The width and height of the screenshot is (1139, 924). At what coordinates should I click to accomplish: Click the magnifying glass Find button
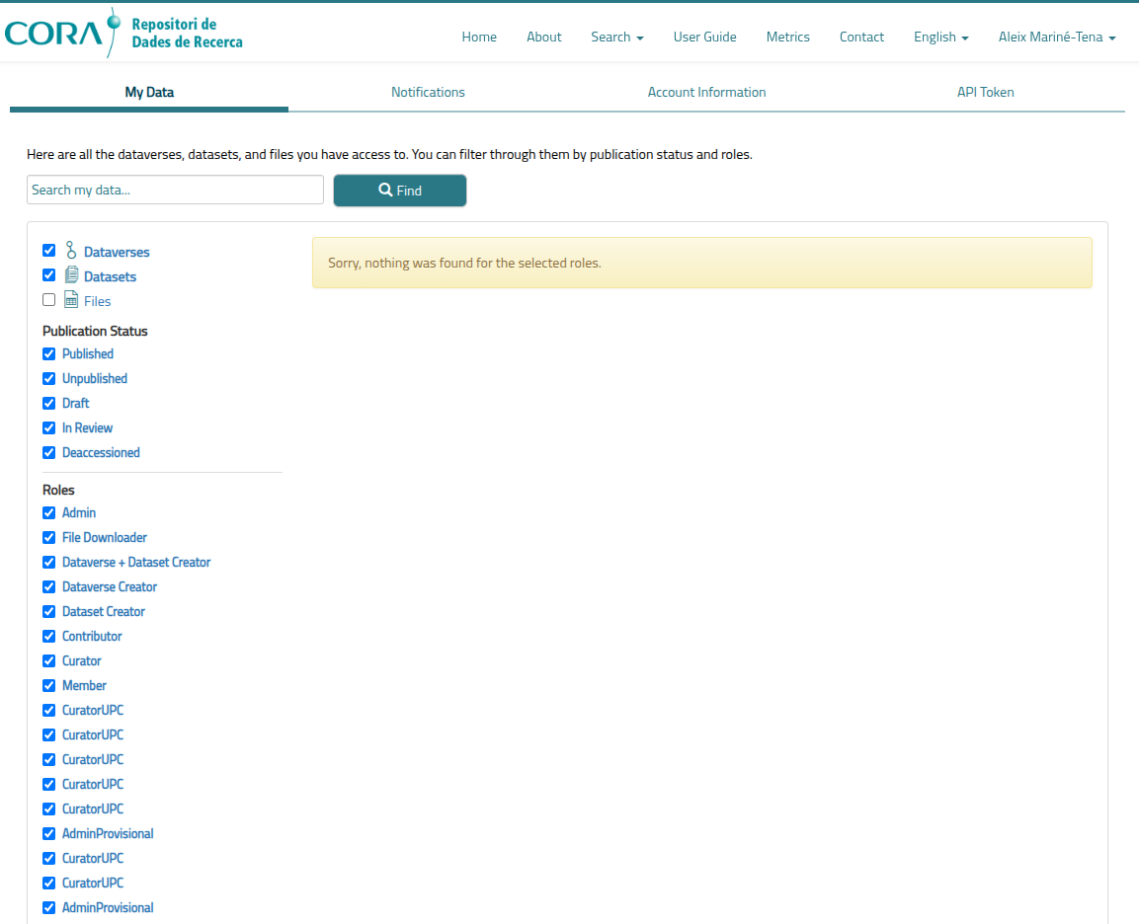[x=399, y=191]
